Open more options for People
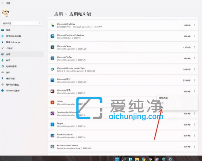Screen dimensions: 202x161 pyautogui.click(x=195, y=125)
